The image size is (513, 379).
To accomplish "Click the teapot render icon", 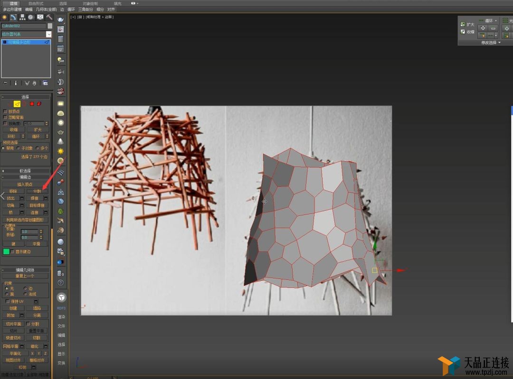I will click(x=60, y=19).
